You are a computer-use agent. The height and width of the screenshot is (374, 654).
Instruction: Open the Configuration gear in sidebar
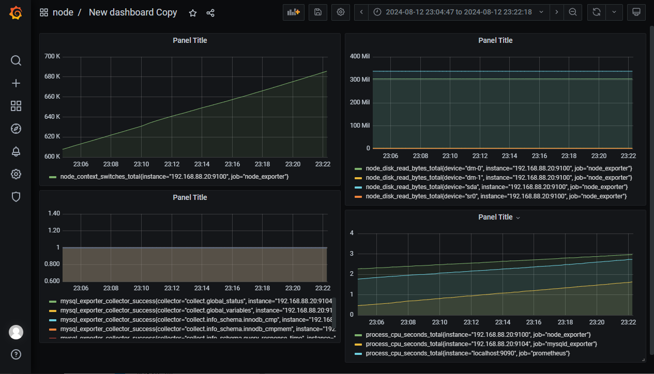point(16,174)
